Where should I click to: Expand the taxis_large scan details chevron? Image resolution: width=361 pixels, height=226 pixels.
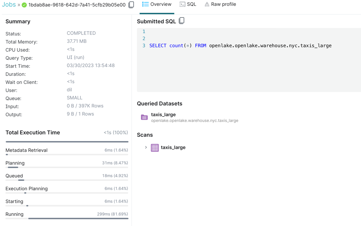click(x=146, y=148)
